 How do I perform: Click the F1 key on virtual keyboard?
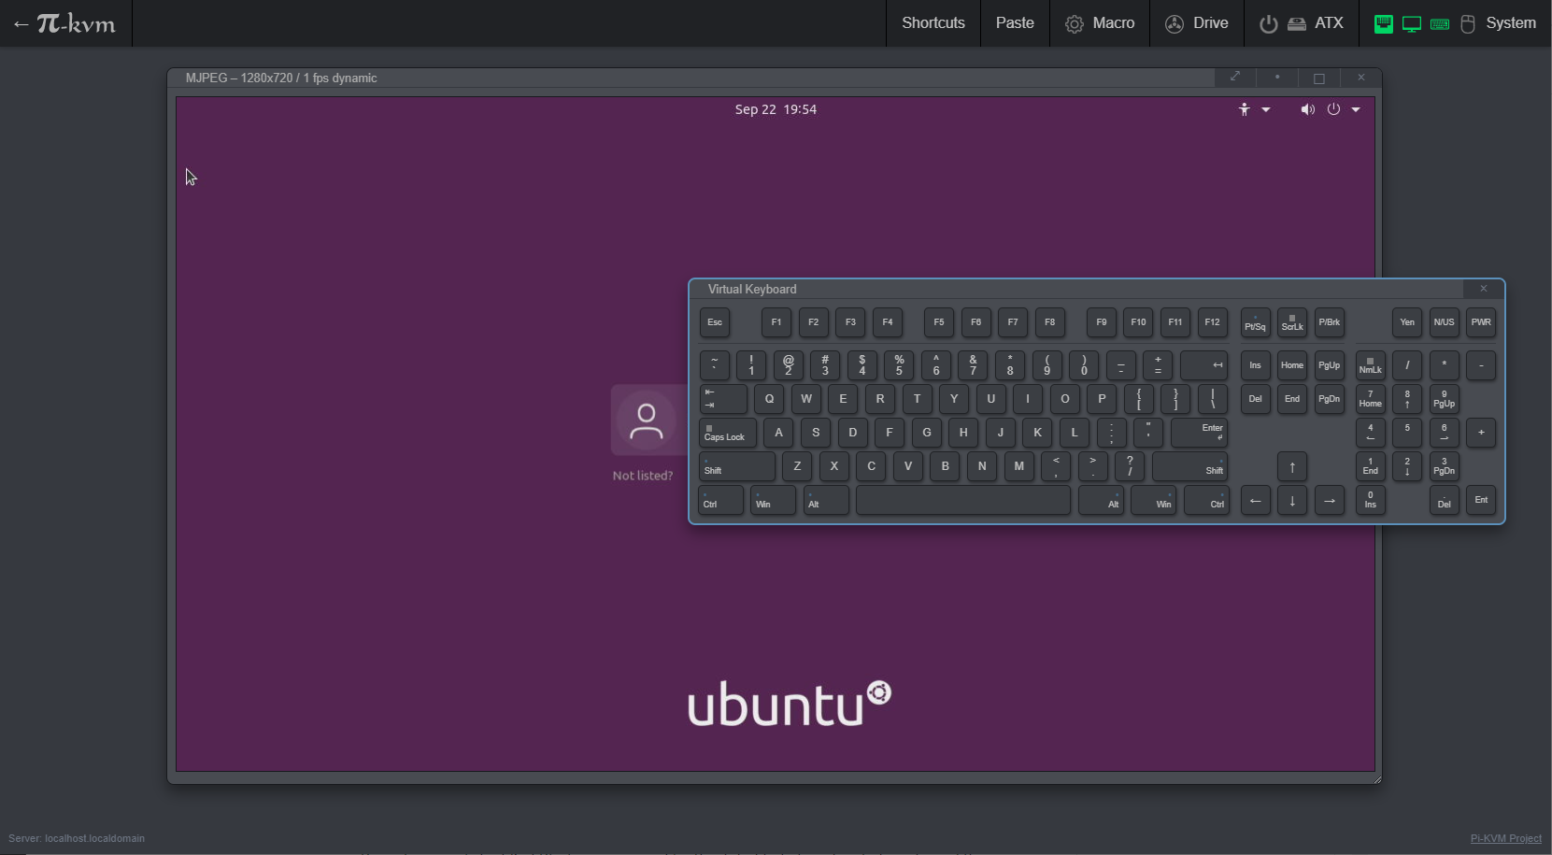[x=776, y=322]
